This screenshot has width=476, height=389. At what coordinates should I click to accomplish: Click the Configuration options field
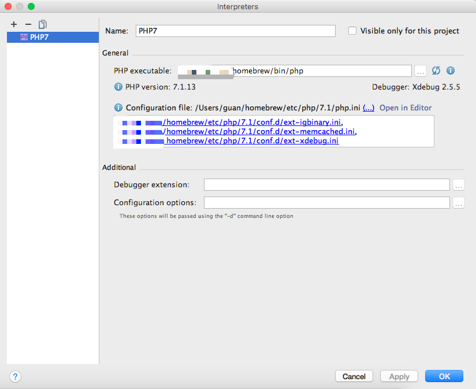(326, 202)
